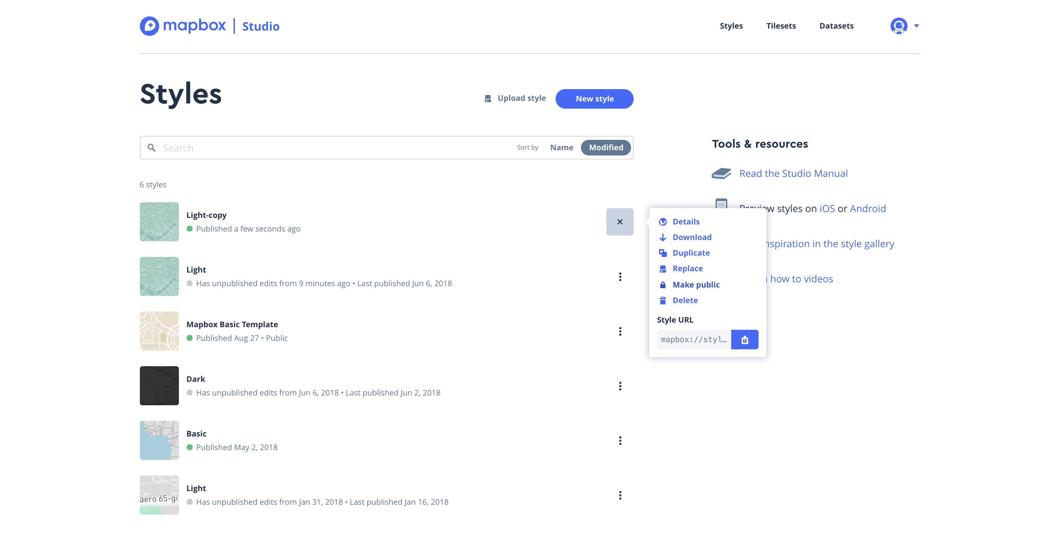Click the "Tools & resources" heading
The image size is (1063, 536).
[760, 143]
